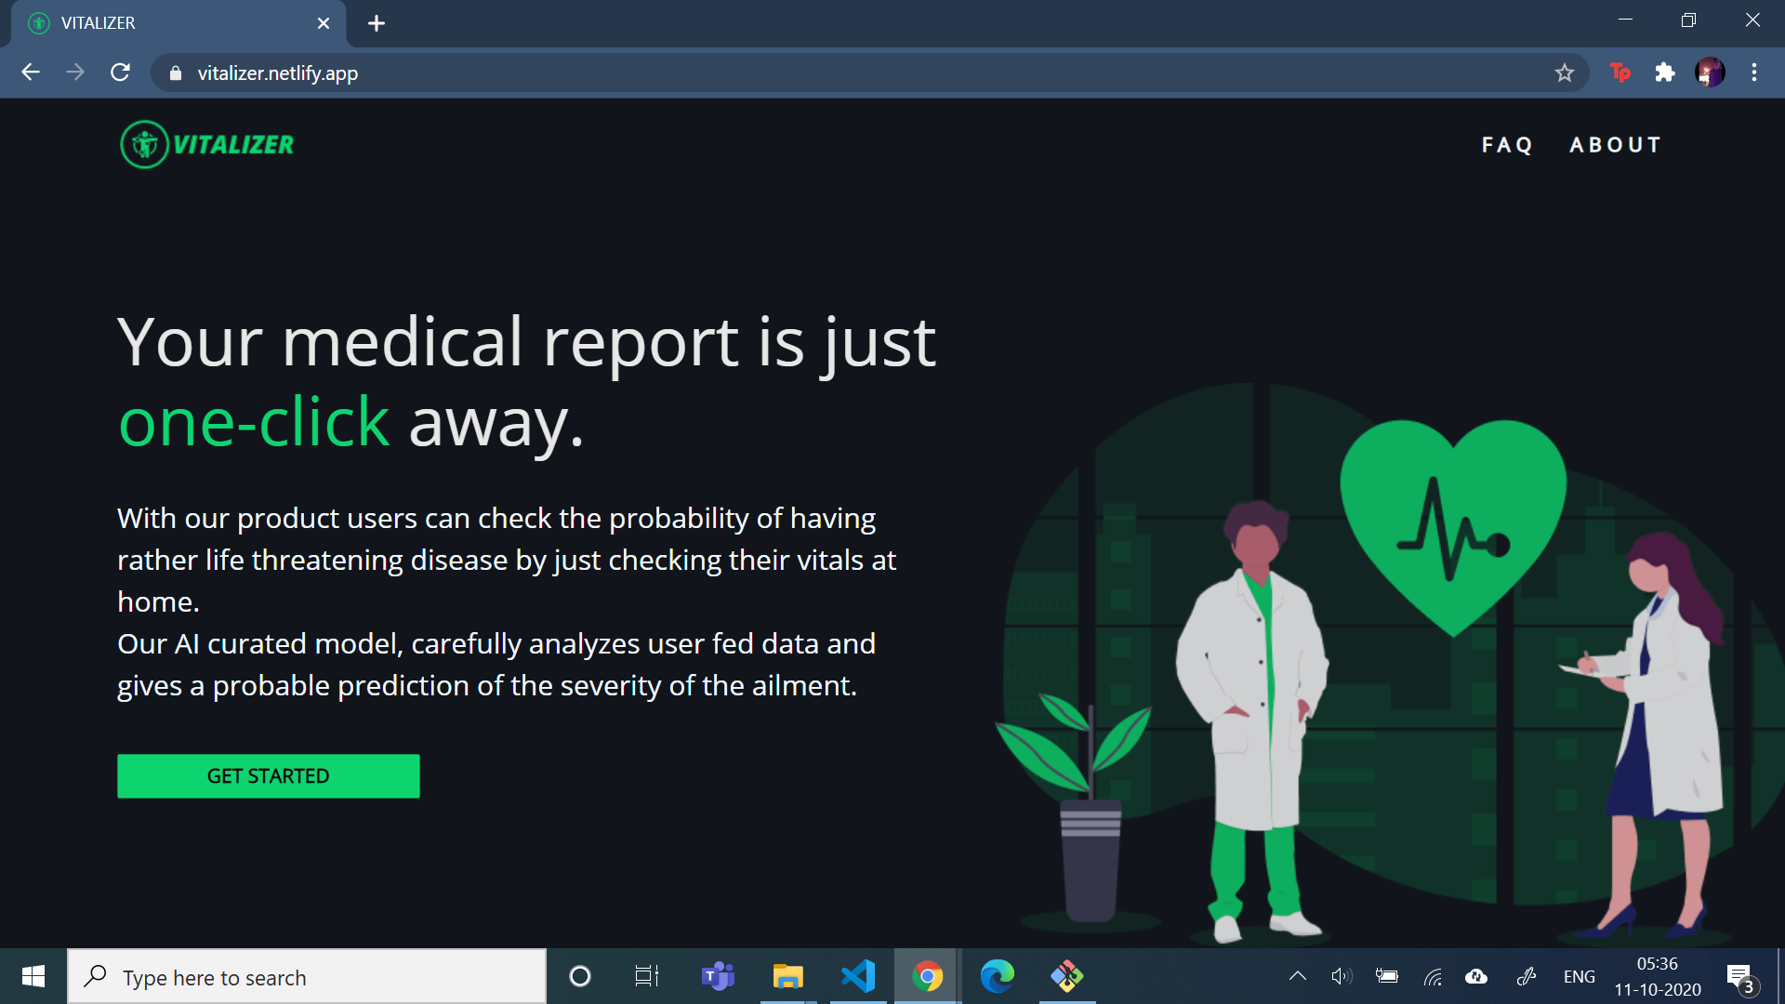
Task: Click the red TP extension icon
Action: pos(1620,73)
